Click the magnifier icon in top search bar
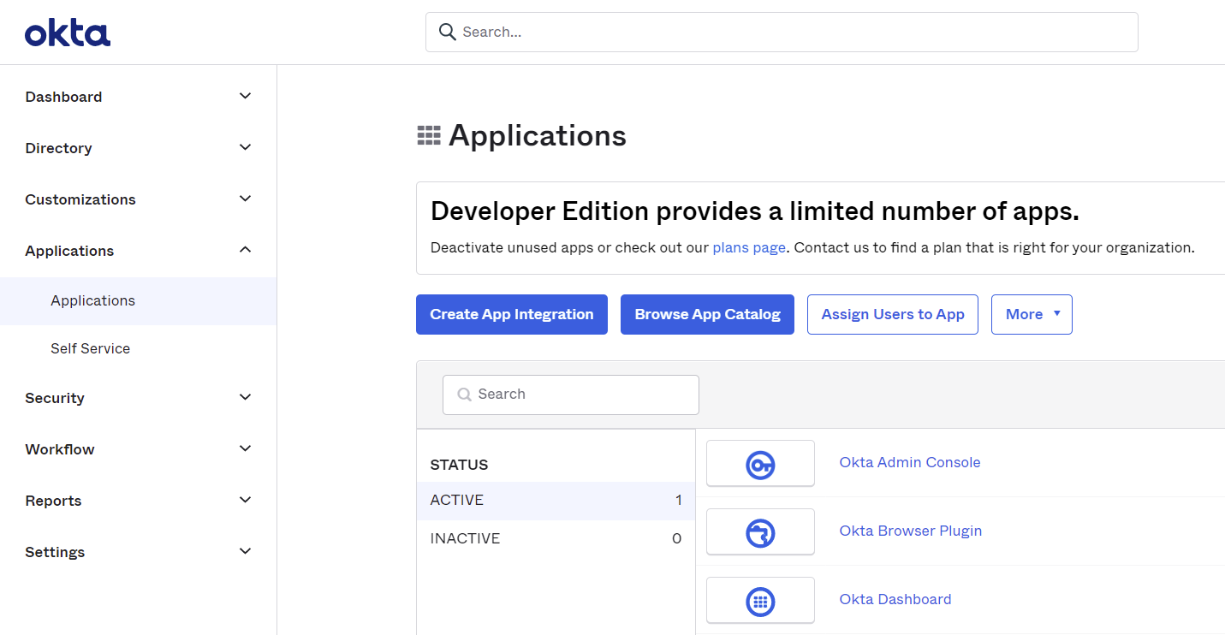 tap(447, 32)
